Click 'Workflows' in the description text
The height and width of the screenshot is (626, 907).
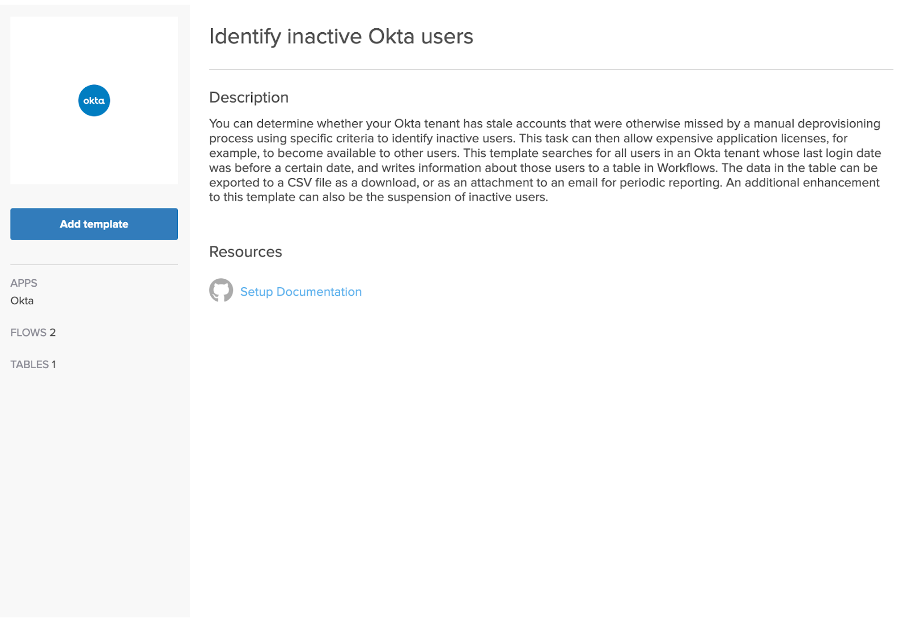[x=686, y=168]
